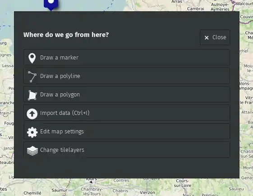Image resolution: width=253 pixels, height=196 pixels.
Task: Click the gear icon for map settings
Action: click(x=32, y=132)
